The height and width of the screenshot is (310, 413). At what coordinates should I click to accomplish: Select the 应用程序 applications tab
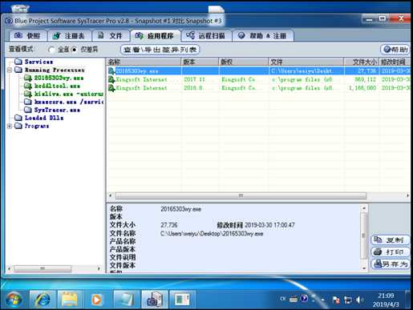tap(155, 35)
